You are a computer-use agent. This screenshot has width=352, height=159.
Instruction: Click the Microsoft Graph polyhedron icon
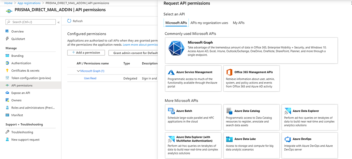click(x=176, y=48)
